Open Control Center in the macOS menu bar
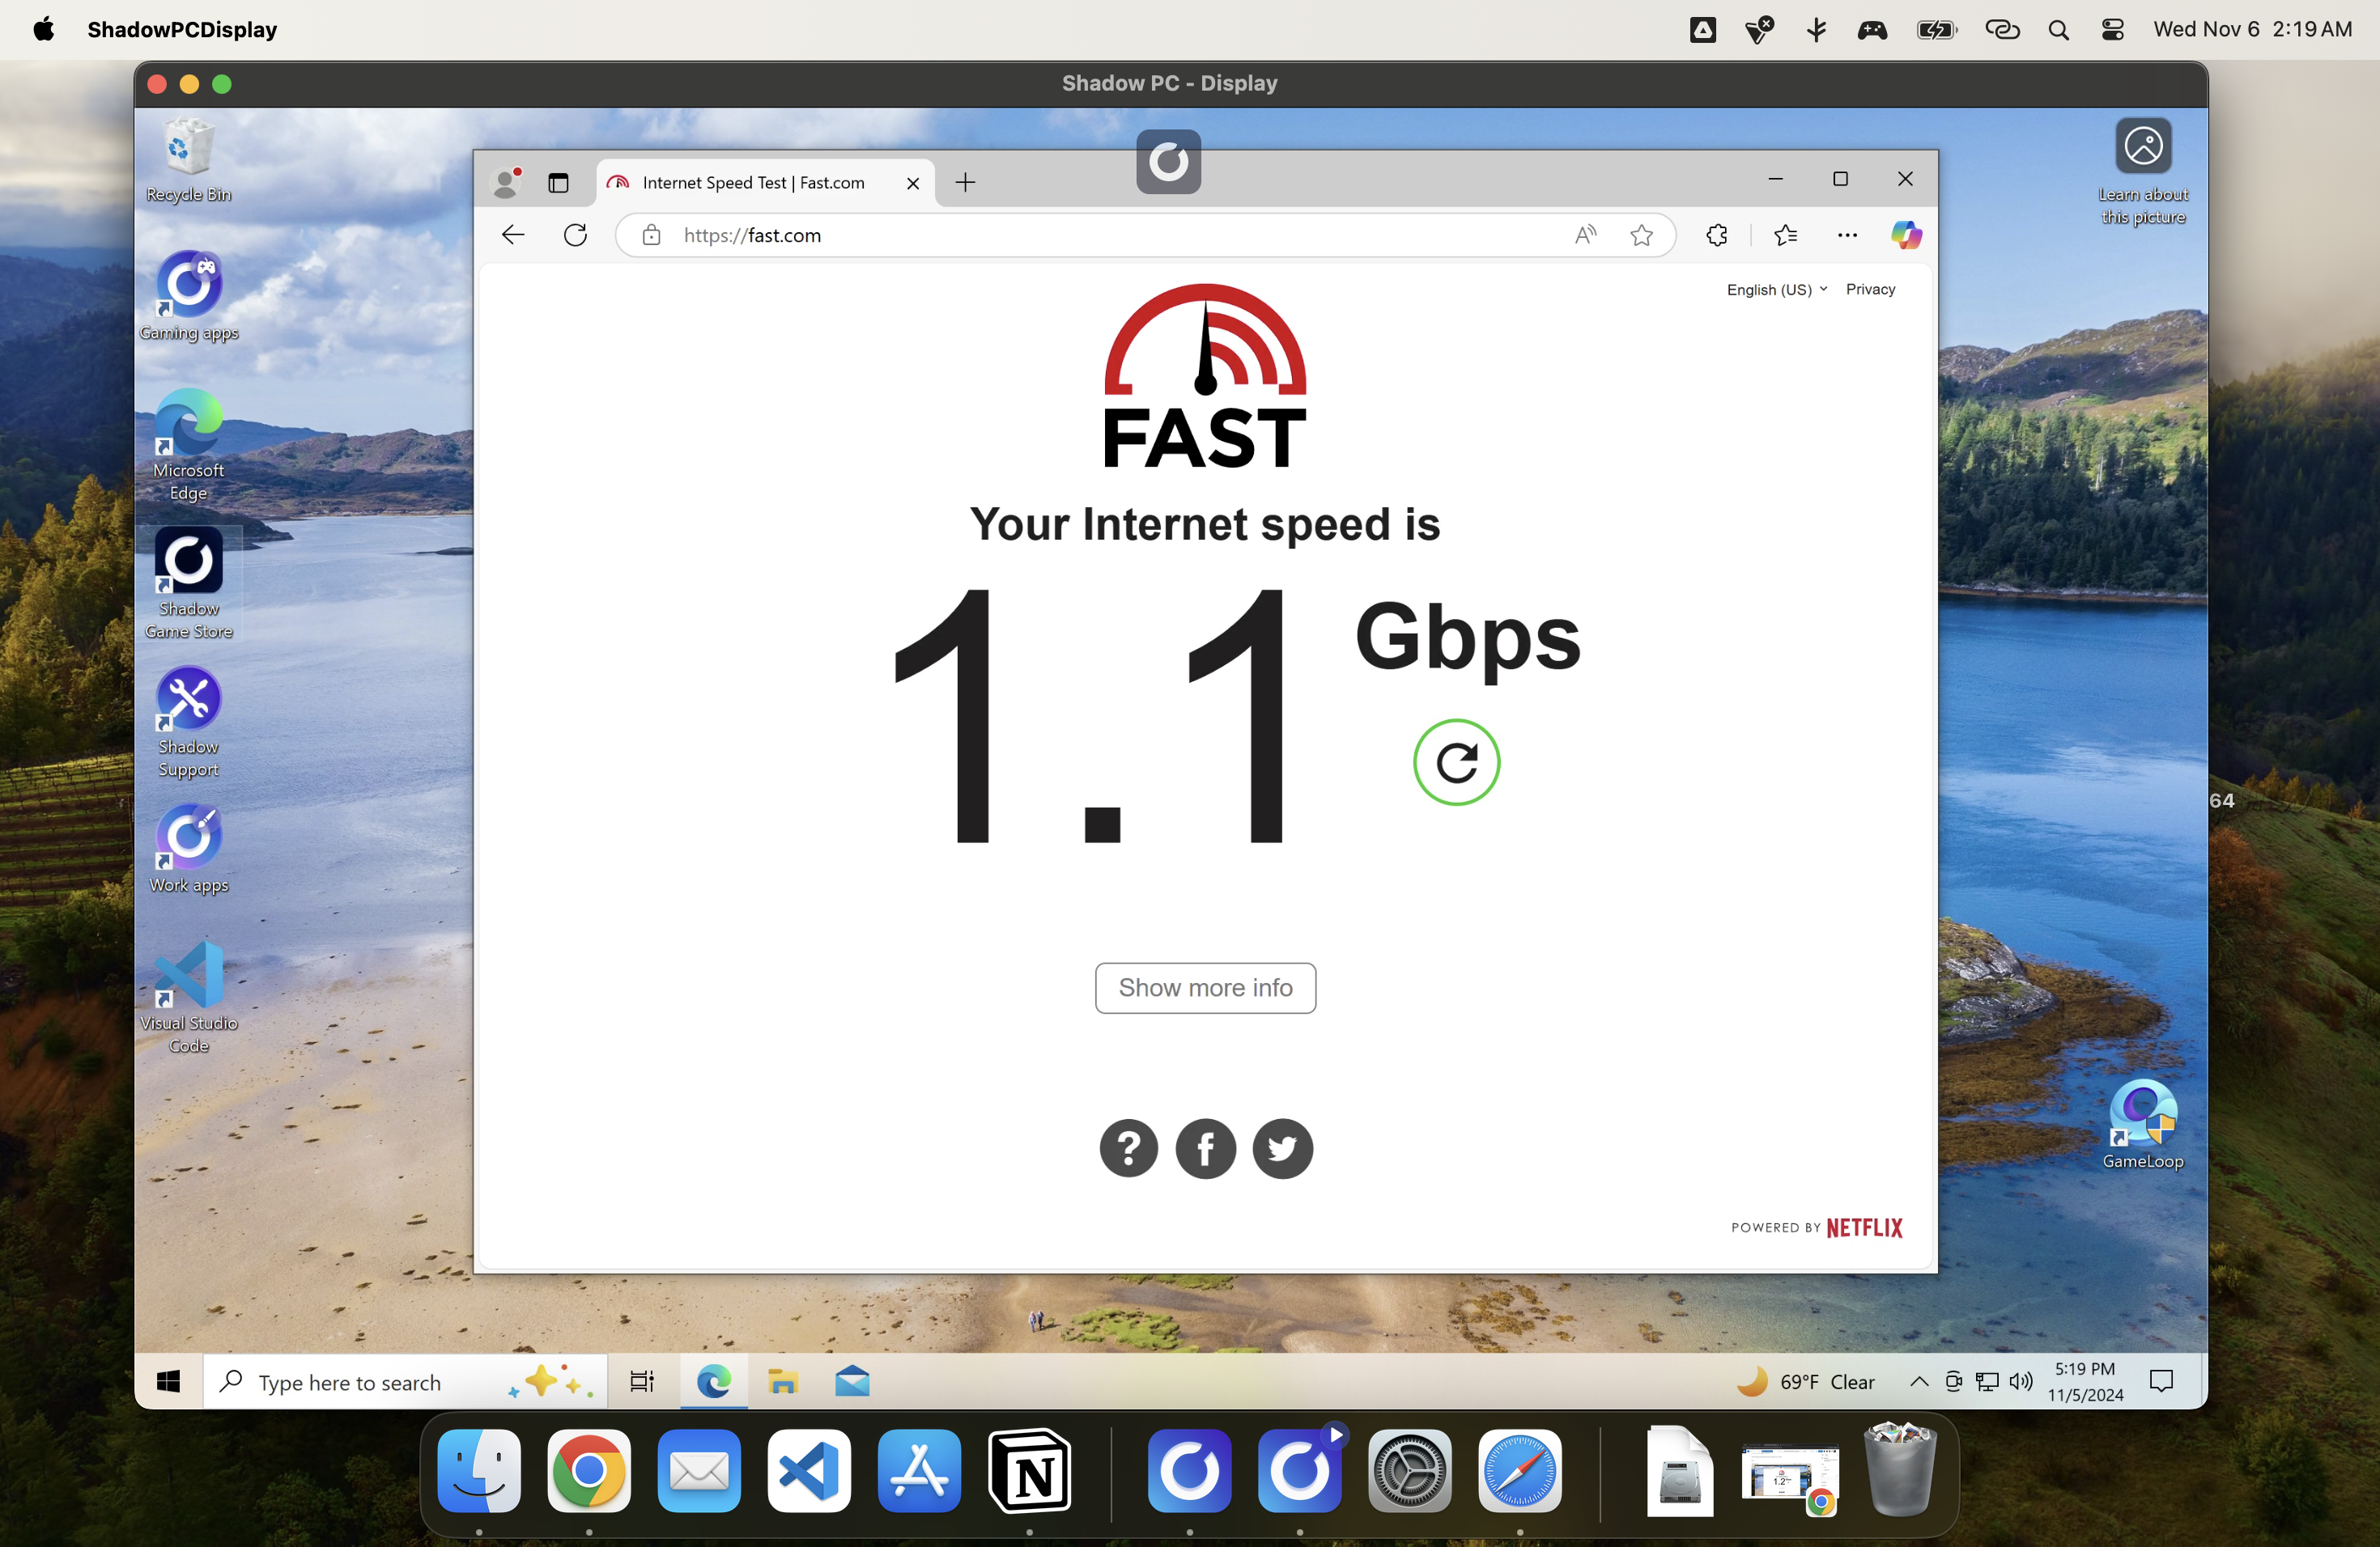The height and width of the screenshot is (1547, 2380). pyautogui.click(x=2113, y=30)
